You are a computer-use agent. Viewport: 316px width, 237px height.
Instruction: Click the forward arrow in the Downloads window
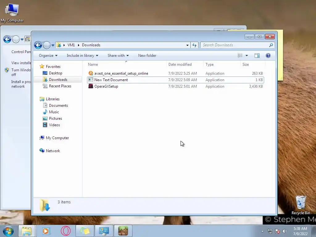point(47,45)
